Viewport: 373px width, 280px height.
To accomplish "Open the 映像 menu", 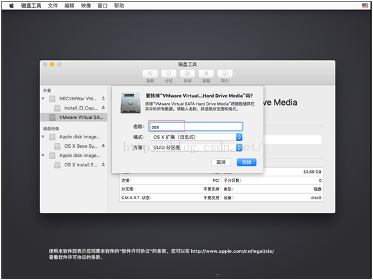I will (86, 5).
